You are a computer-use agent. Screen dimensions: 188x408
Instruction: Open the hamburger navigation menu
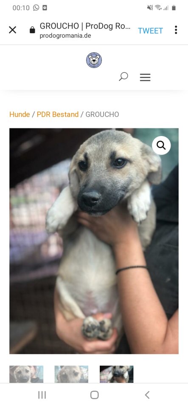pos(145,77)
